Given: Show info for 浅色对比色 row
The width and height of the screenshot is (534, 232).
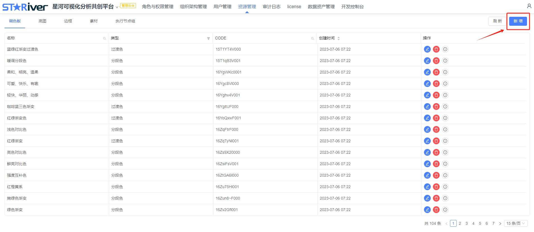Looking at the screenshot, I should click(445, 129).
